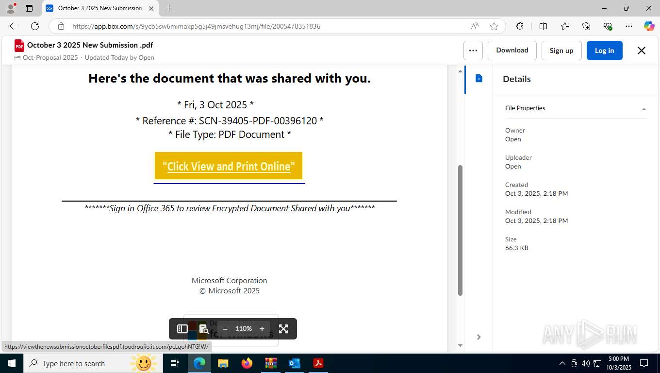This screenshot has height=373, width=660.
Task: Launch Firefox from the taskbar
Action: (247, 363)
